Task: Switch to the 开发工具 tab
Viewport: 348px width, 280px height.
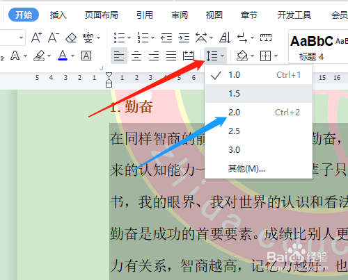Action: pyautogui.click(x=294, y=15)
